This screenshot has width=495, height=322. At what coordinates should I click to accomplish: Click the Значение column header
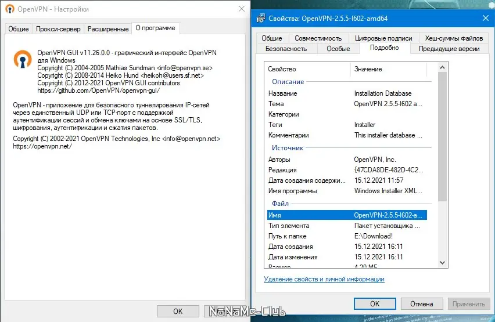[x=389, y=69]
